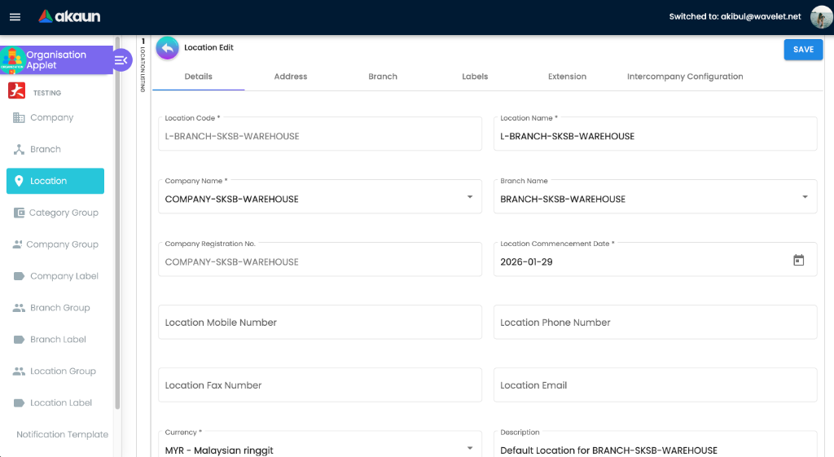Click the akaun logo
This screenshot has width=834, height=457.
(x=69, y=16)
